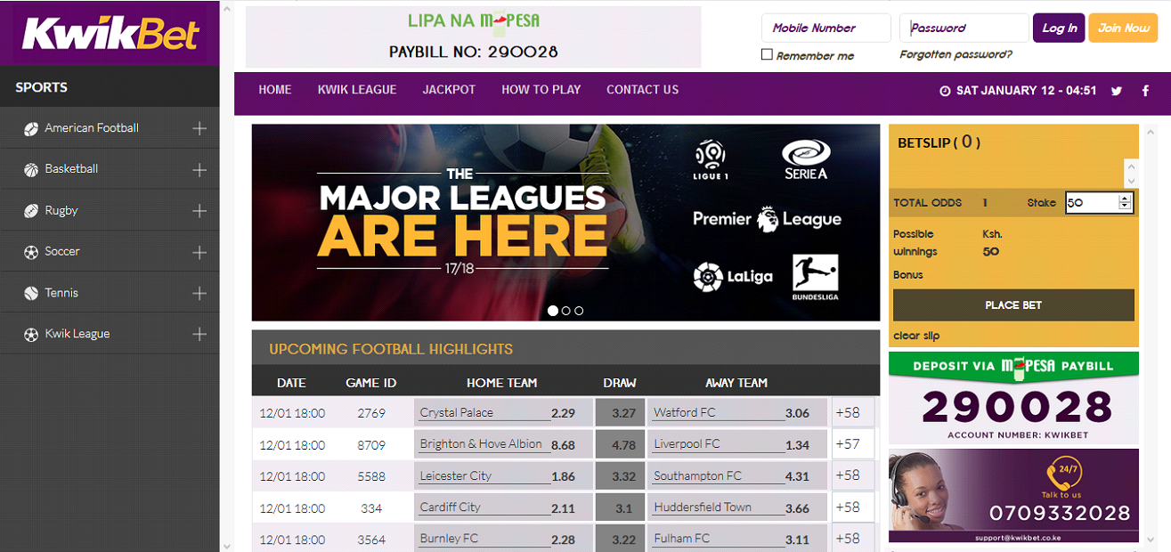Click the Log In button

(x=1059, y=28)
